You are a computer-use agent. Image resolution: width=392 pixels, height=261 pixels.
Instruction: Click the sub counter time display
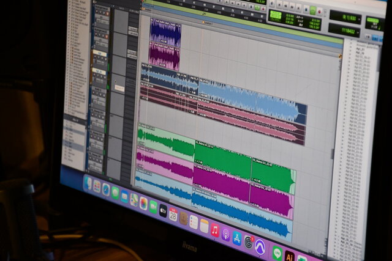click(x=343, y=31)
